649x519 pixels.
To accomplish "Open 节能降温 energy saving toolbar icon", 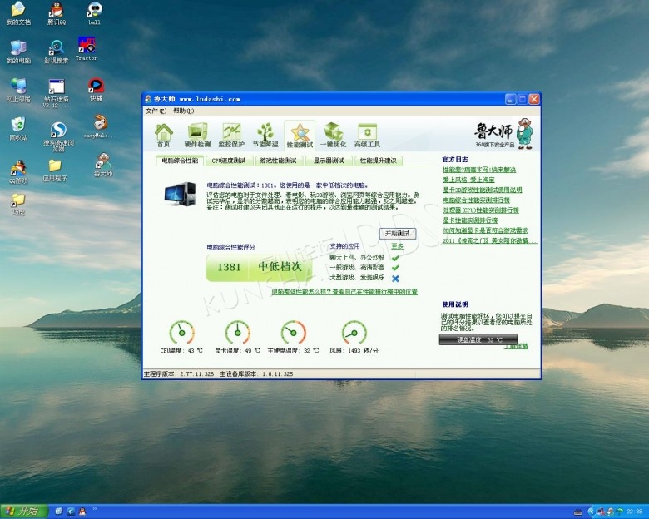I will point(265,135).
